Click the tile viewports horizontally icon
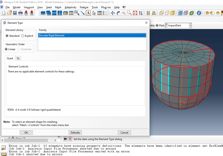The width and height of the screenshot is (223, 156). coord(54,13)
